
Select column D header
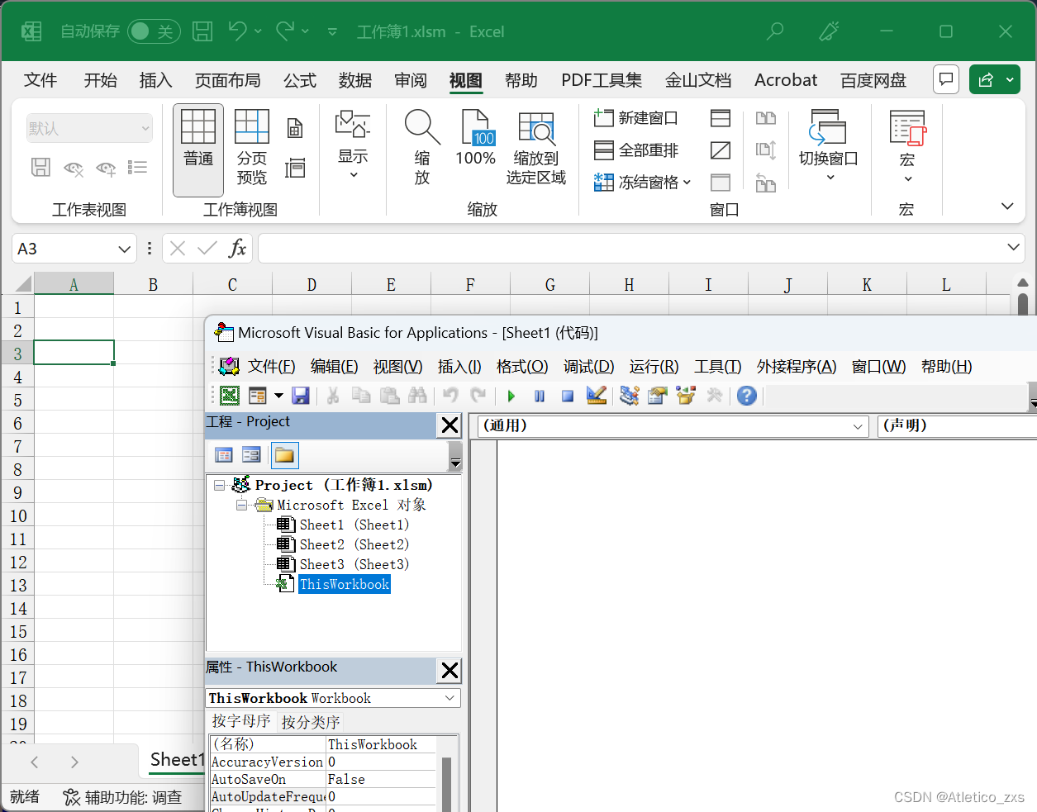pyautogui.click(x=312, y=284)
